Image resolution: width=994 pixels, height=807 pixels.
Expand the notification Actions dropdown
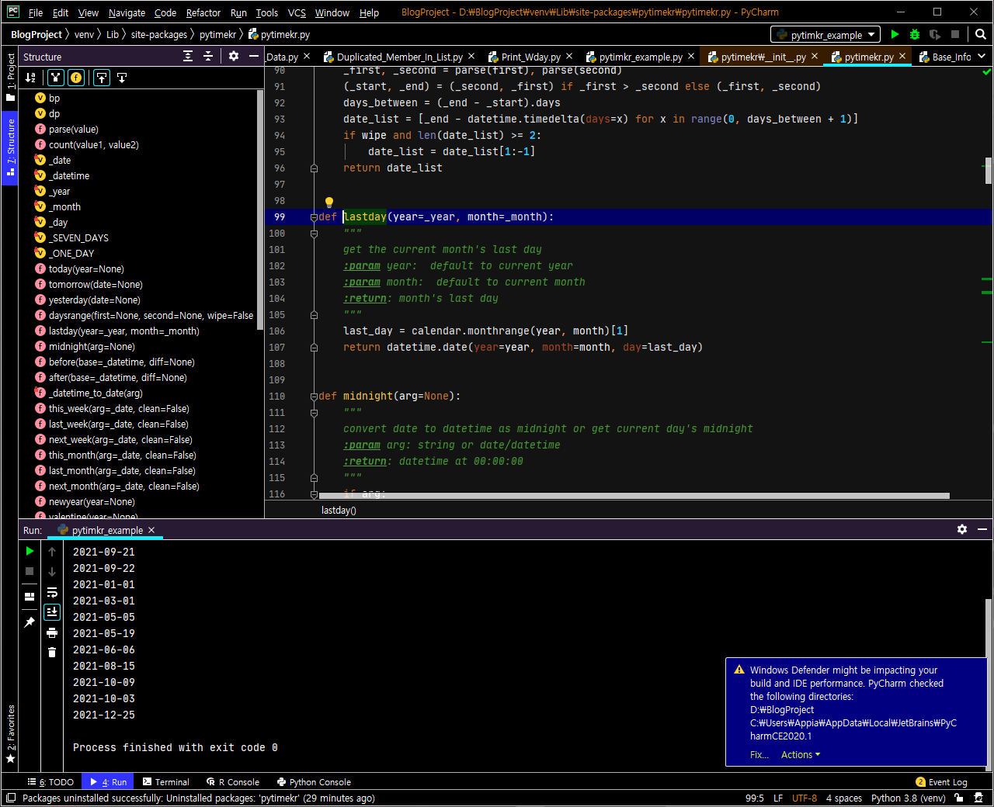coord(801,754)
